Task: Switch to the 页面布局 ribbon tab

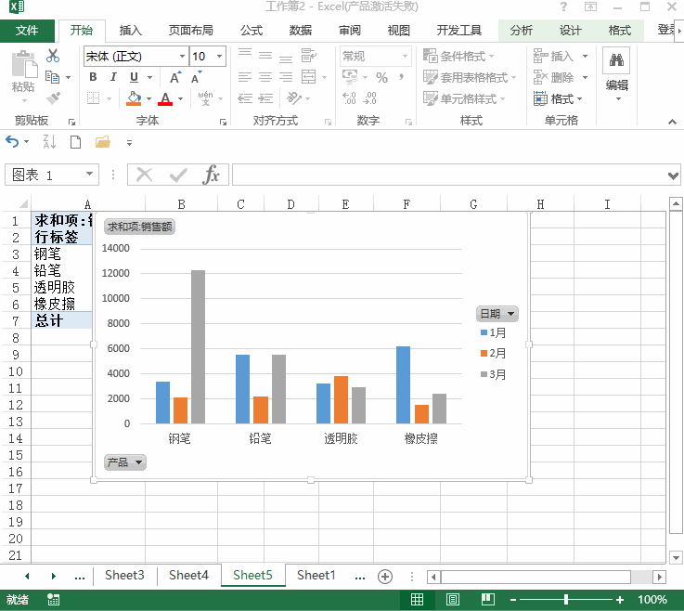Action: (190, 31)
